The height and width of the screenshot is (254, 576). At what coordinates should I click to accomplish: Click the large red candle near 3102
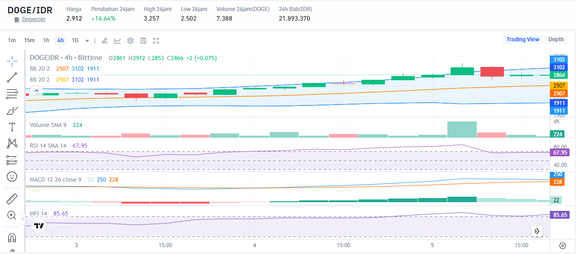pos(492,72)
